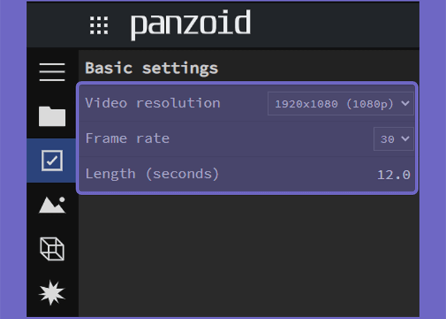
Task: Edit the Length seconds value 12.0
Action: click(394, 175)
